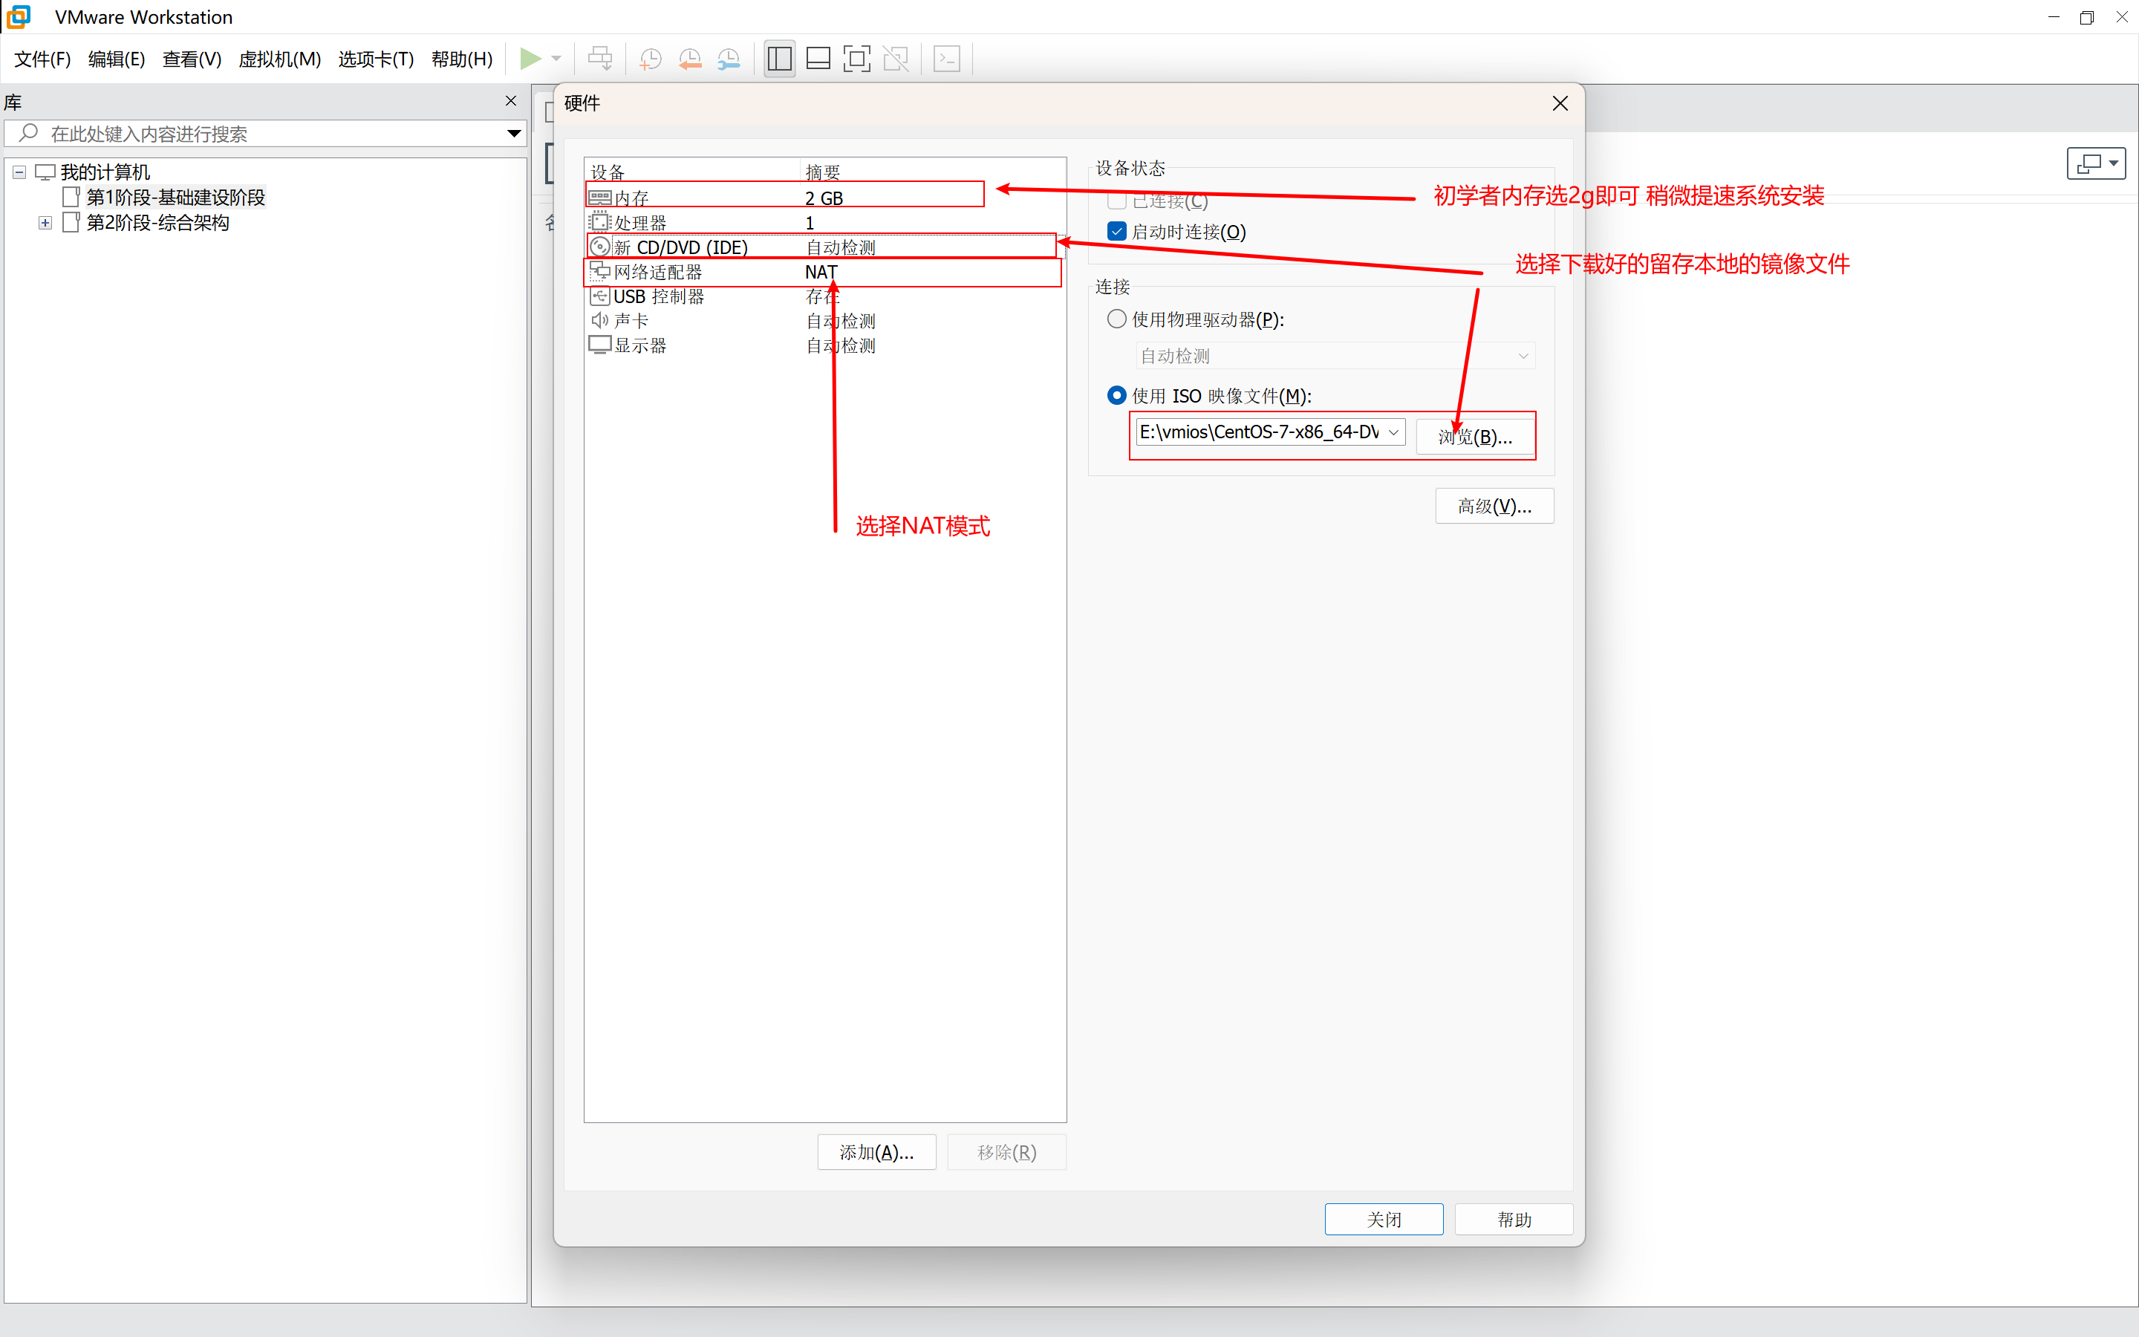Select 使用 ISO 映像文件 radio button
The height and width of the screenshot is (1337, 2139).
tap(1117, 395)
